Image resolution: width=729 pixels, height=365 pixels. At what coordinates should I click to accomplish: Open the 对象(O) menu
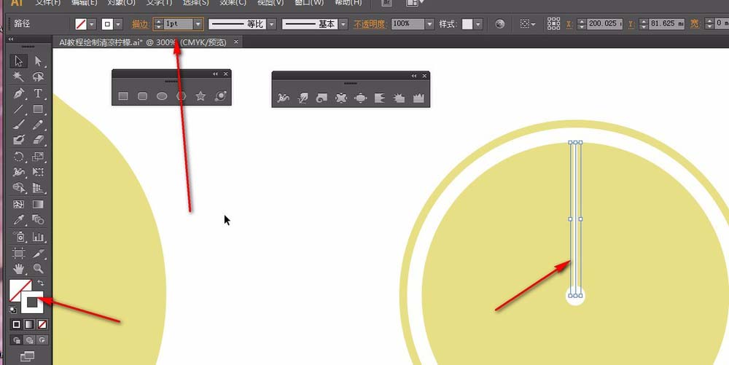pyautogui.click(x=121, y=3)
